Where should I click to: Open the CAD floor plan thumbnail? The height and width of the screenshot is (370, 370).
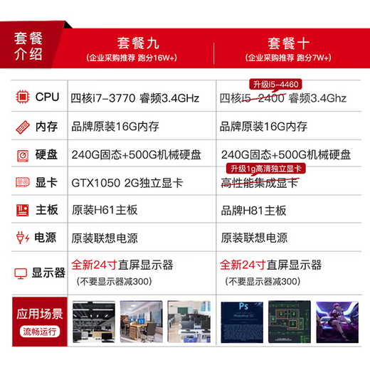(x=290, y=322)
